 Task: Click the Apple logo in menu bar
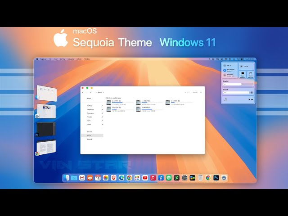click(37, 59)
